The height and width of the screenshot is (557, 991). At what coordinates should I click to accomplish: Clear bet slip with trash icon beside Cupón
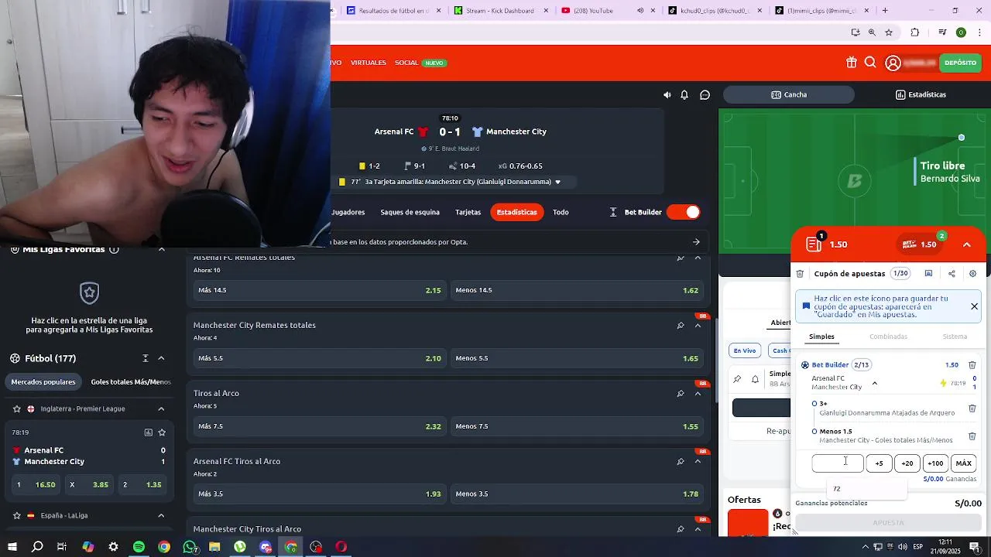point(800,274)
